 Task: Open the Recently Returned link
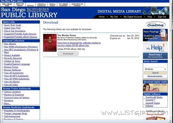click(x=13, y=58)
